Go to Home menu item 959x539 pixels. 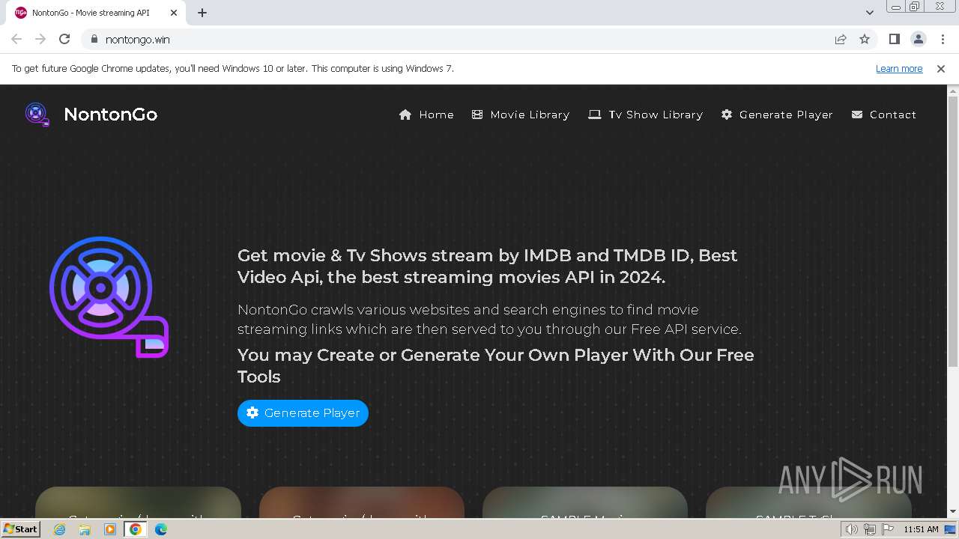tap(426, 115)
